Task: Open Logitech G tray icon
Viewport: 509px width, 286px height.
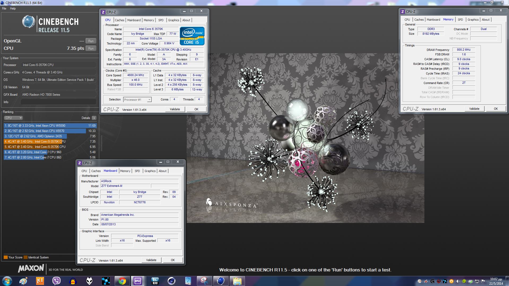Action: click(432, 281)
